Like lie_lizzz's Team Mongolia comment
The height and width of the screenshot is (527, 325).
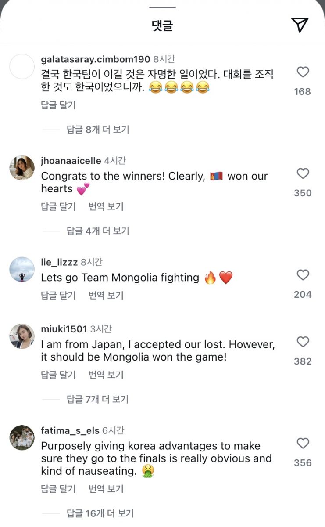coord(303,275)
